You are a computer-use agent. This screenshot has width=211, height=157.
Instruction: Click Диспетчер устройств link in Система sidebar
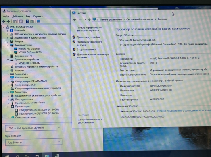(x=88, y=37)
